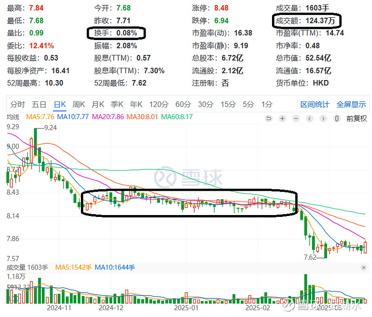Zoom out chart with minus icon
The height and width of the screenshot is (317, 372).
point(296,118)
